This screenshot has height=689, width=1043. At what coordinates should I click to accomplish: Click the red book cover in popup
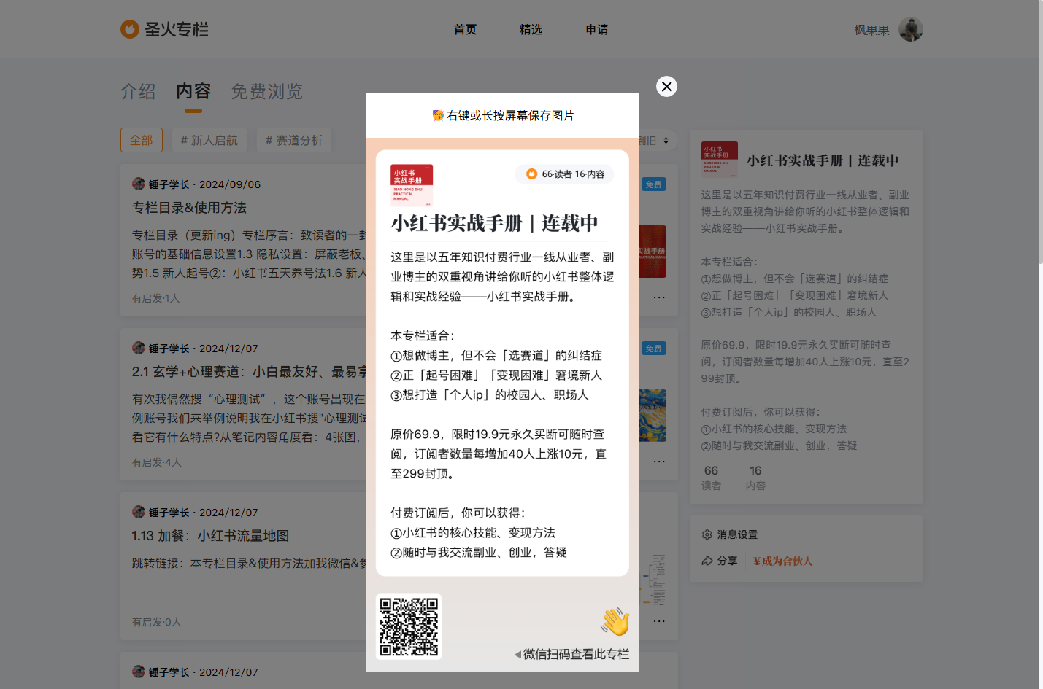click(x=412, y=185)
